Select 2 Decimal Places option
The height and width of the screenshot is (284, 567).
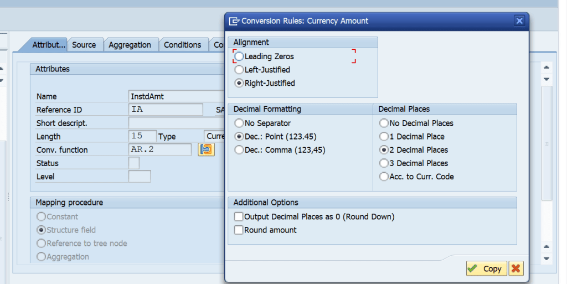384,150
